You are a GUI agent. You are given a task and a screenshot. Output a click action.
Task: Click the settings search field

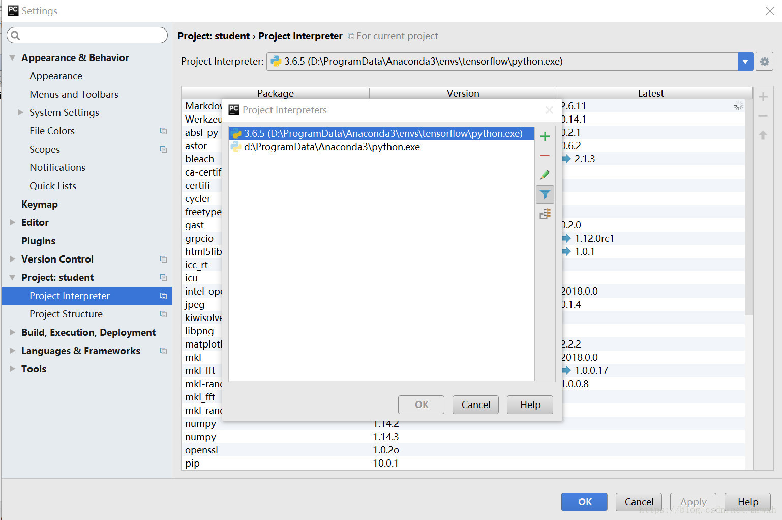[x=87, y=35]
